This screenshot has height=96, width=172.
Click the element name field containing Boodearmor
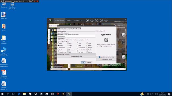76,36
